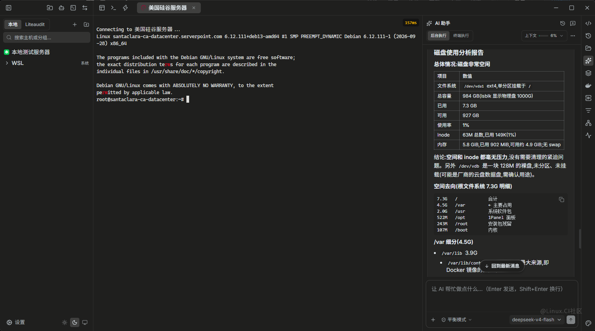Open 设置 settings
The width and height of the screenshot is (595, 331).
tap(16, 322)
